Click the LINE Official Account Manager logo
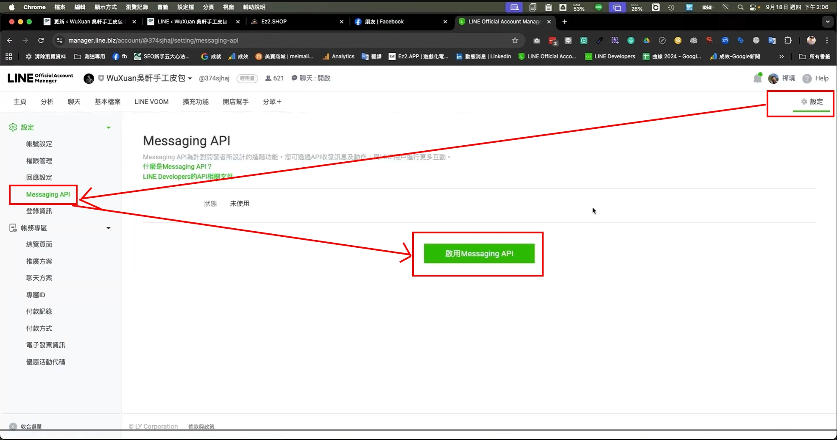 point(40,78)
